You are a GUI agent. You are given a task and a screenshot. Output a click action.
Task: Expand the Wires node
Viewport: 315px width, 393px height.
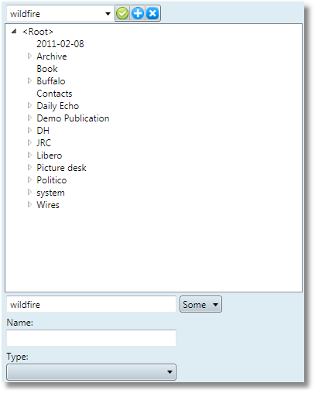29,204
